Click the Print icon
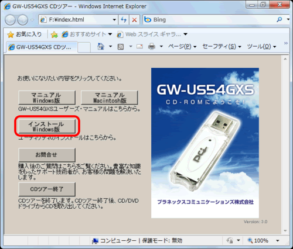This screenshot has height=249, width=293. 152,47
